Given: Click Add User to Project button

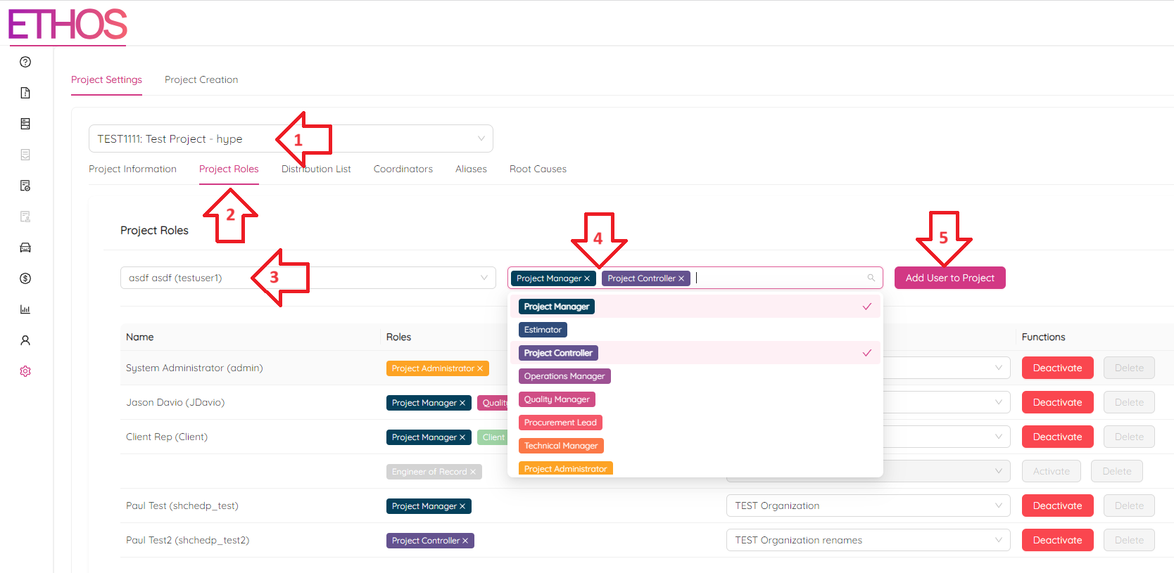Looking at the screenshot, I should pos(949,278).
